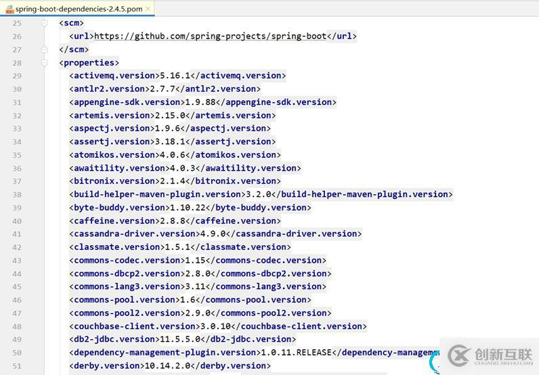Click the bitronix.version value 2.1.4
This screenshot has height=375, width=539.
point(173,181)
